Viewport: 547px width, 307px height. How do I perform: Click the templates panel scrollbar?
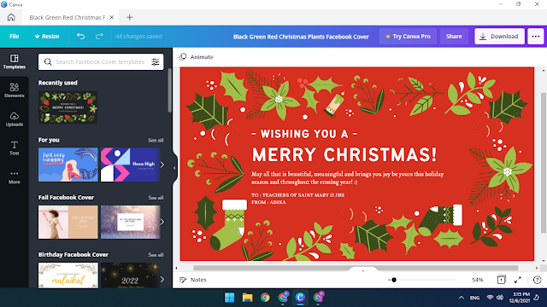(169, 90)
